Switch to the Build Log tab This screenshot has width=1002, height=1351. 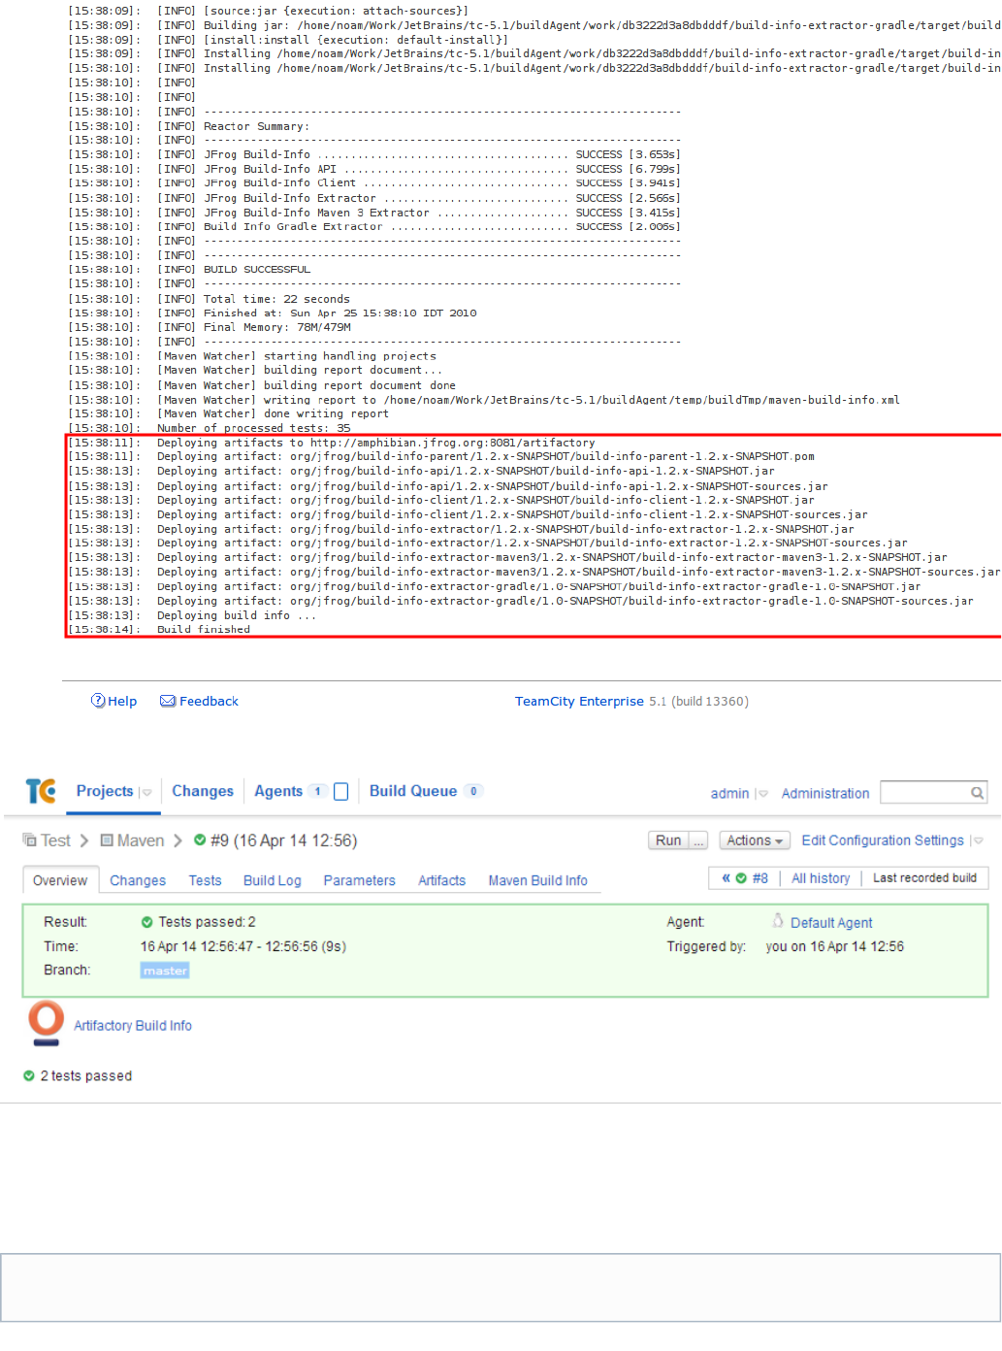coord(273,880)
